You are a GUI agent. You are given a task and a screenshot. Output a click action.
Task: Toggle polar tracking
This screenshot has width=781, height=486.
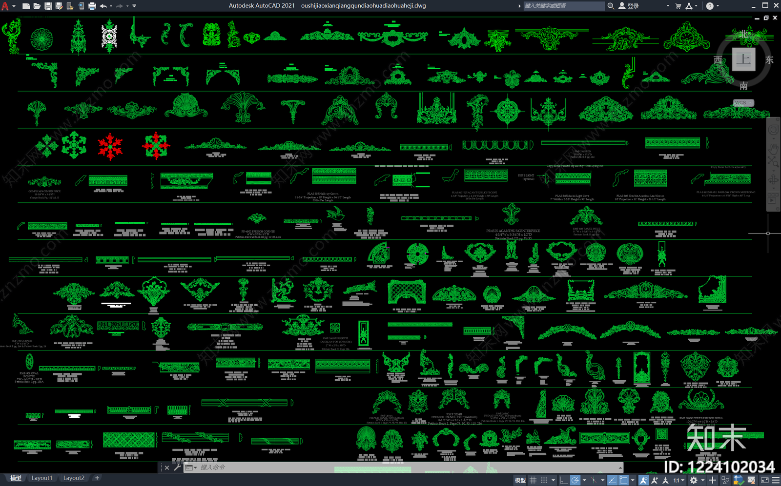575,480
